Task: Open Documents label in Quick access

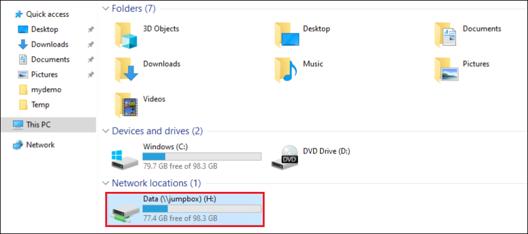Action: point(50,60)
